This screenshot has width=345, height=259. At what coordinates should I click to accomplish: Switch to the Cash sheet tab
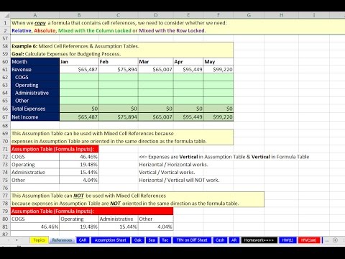220,240
